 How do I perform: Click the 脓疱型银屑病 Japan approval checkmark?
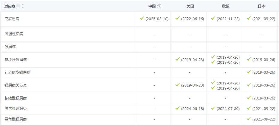point(248,98)
